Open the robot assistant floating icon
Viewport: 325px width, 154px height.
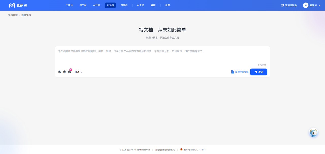point(314,133)
